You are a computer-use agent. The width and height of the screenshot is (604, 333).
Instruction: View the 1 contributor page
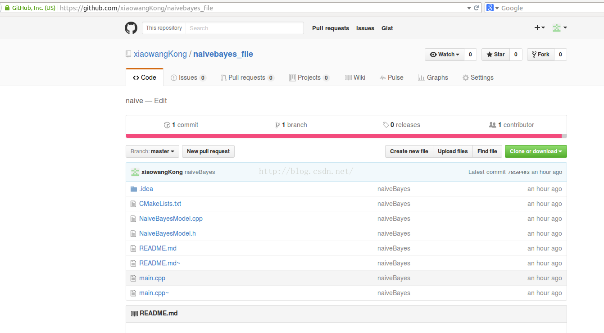click(x=512, y=125)
